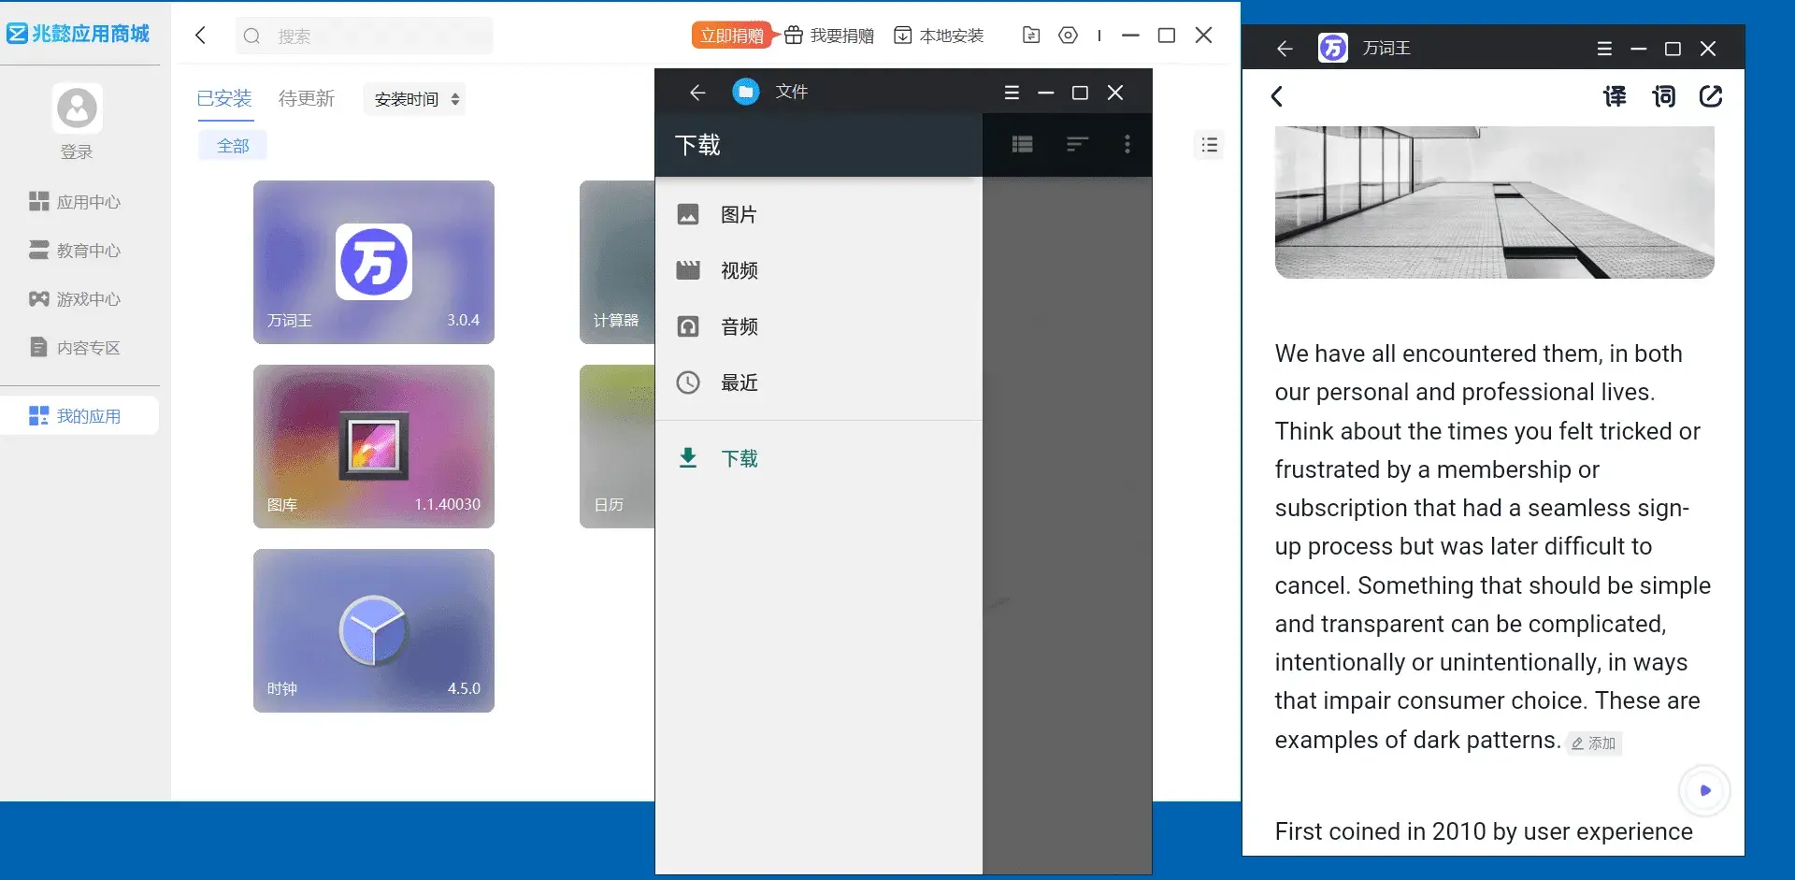Select 视频 in file manager drawer
This screenshot has height=880, width=1795.
point(819,270)
